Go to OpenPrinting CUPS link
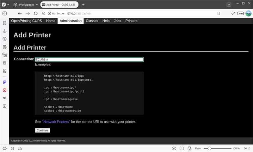The height and width of the screenshot is (152, 253). 27,21
